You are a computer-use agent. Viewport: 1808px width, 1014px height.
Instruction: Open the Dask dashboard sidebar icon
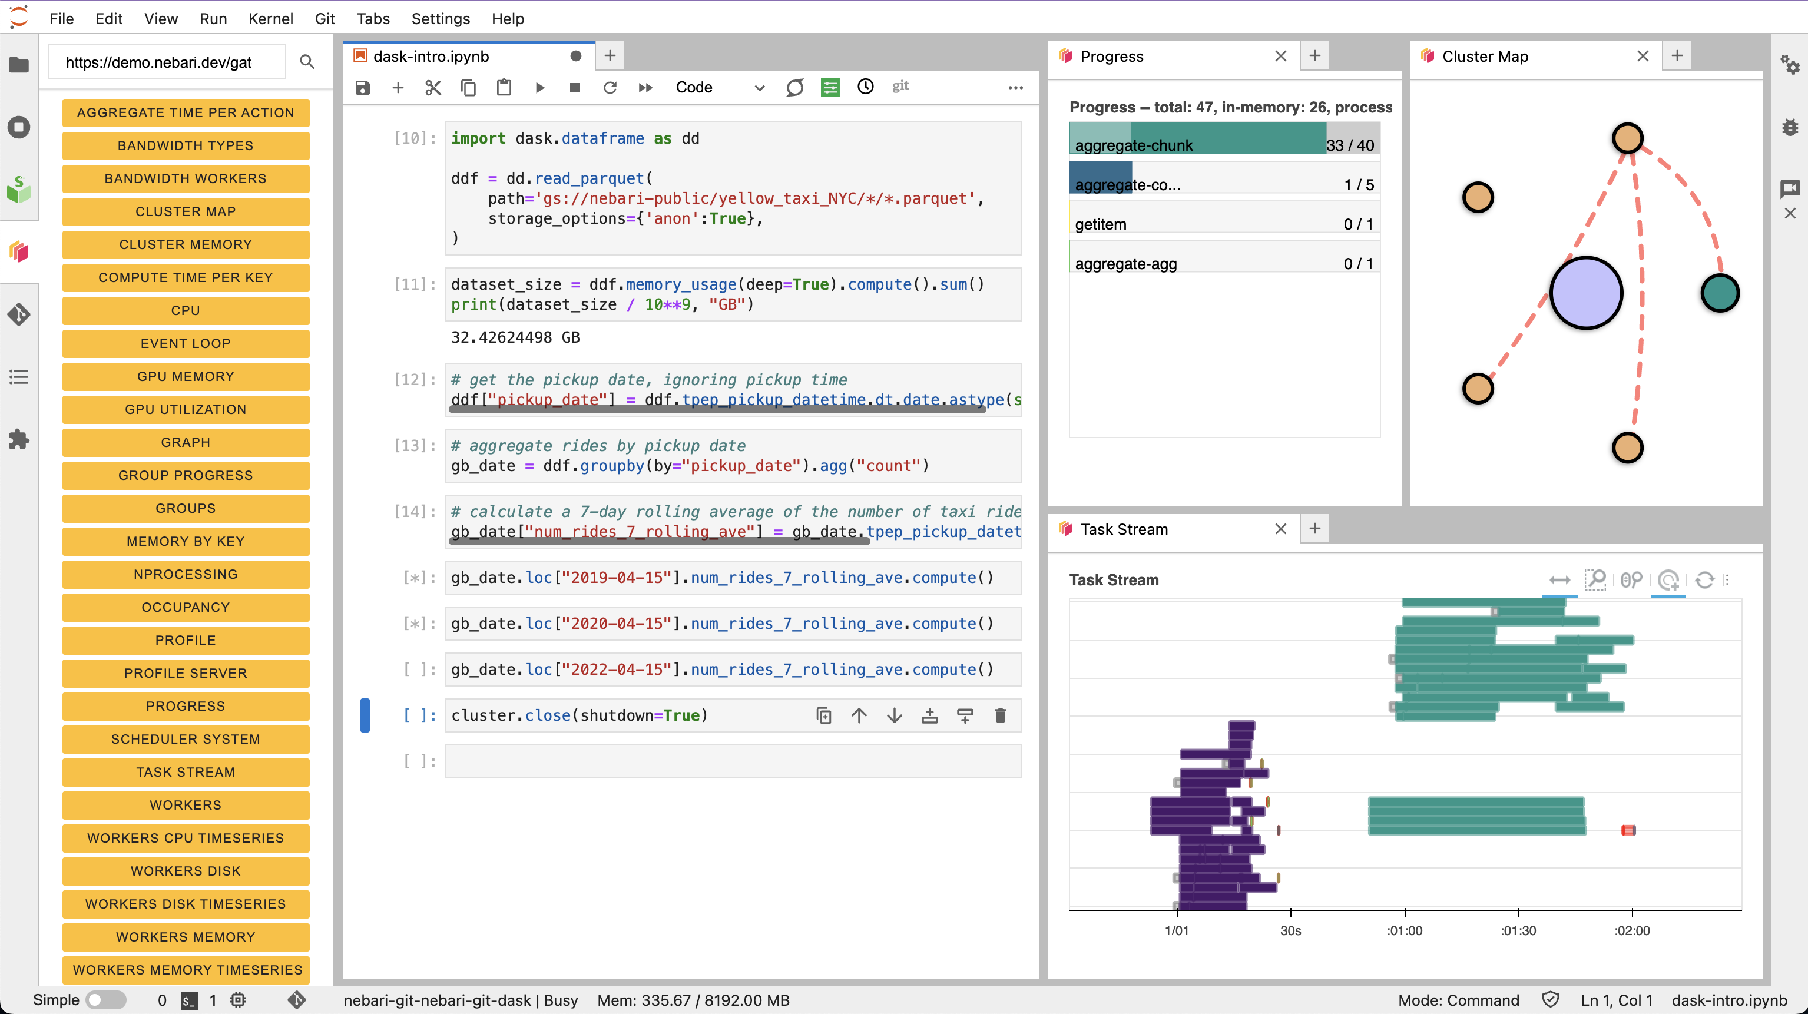point(19,252)
